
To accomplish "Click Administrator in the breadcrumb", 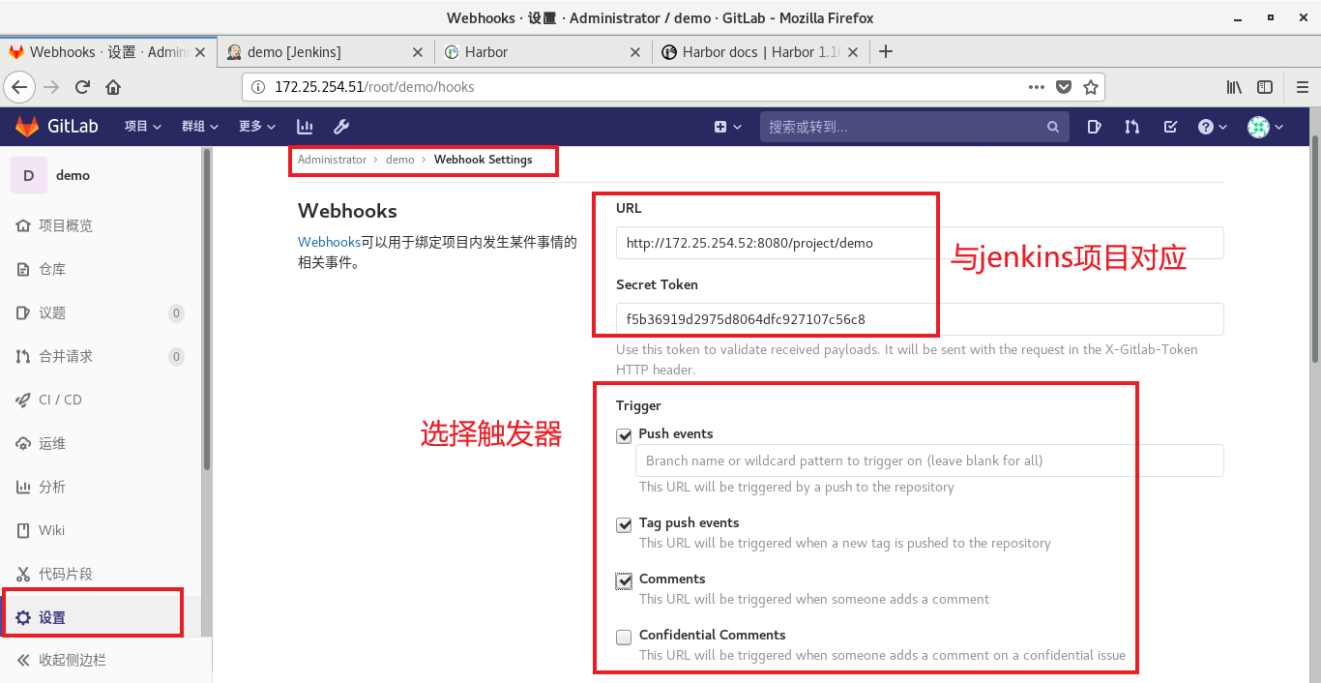I will (332, 160).
